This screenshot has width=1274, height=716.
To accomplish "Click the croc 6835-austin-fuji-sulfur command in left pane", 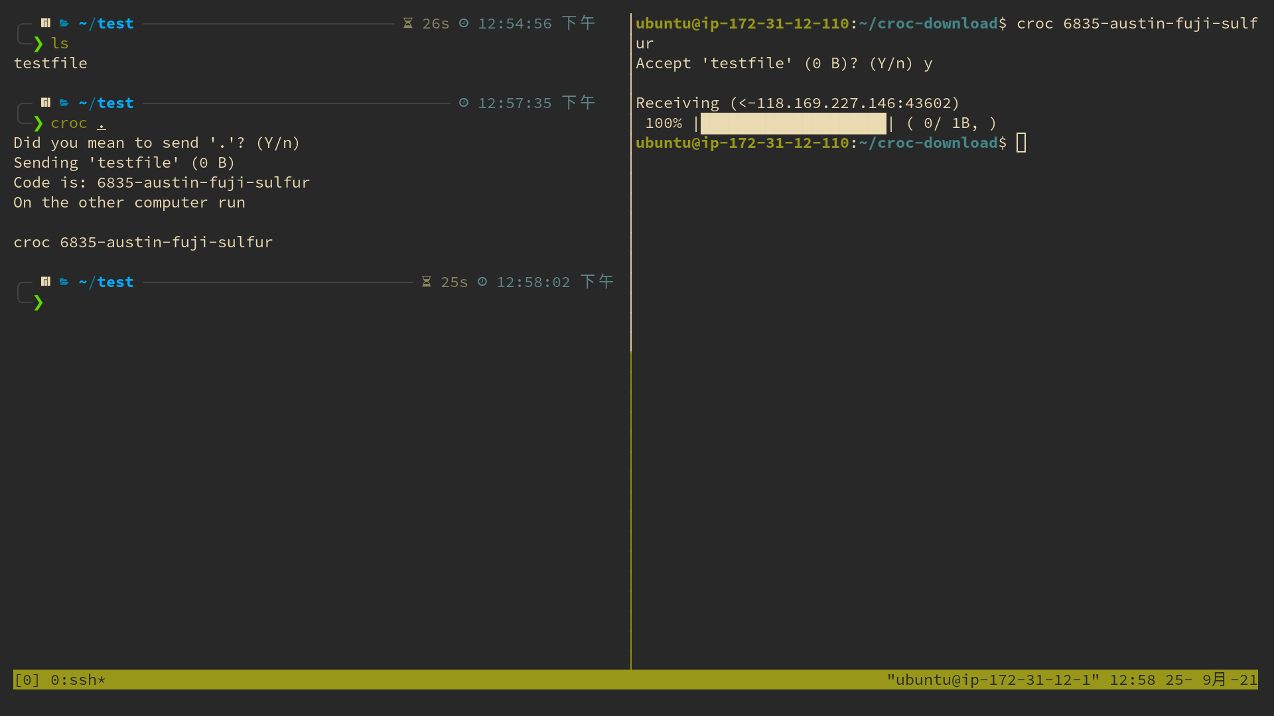I will (143, 243).
